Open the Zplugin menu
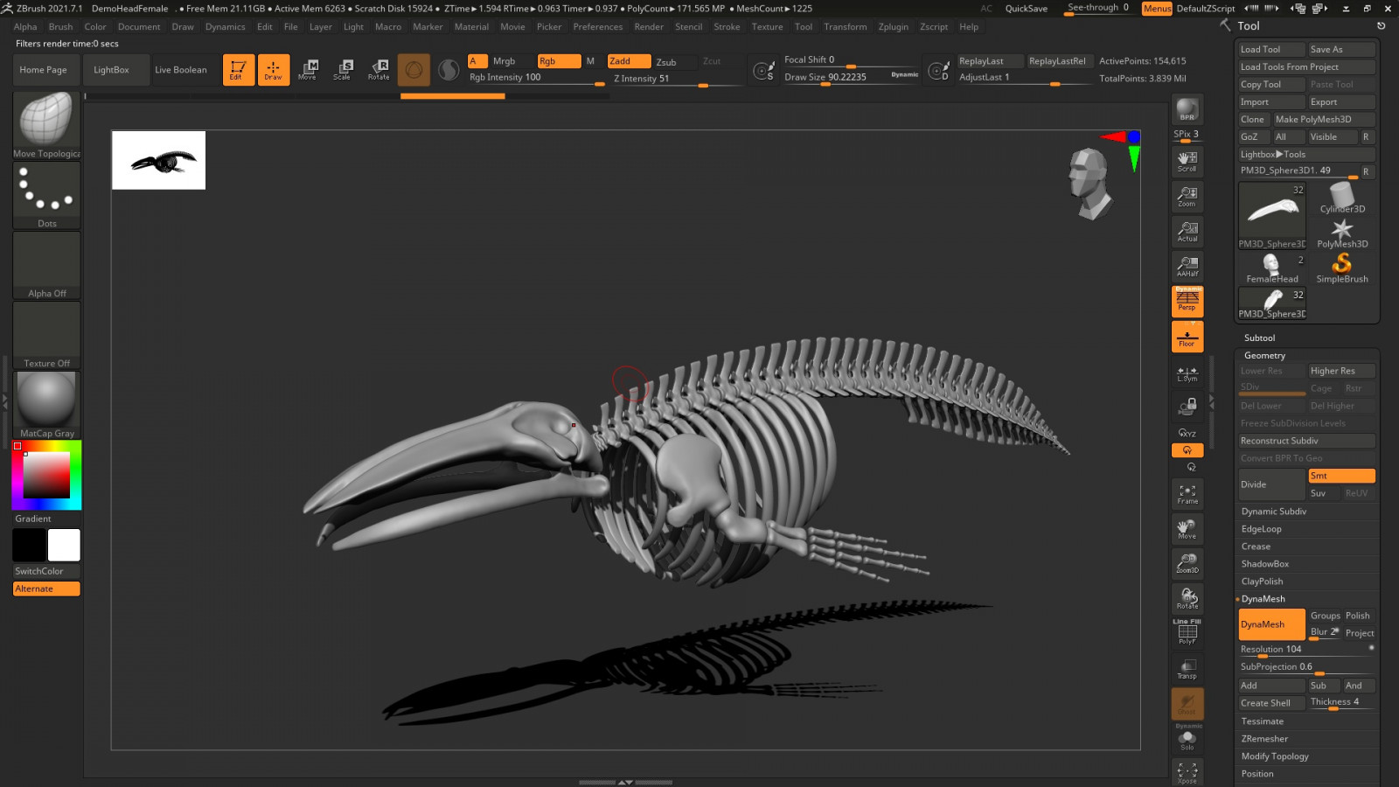This screenshot has height=787, width=1399. coord(893,27)
